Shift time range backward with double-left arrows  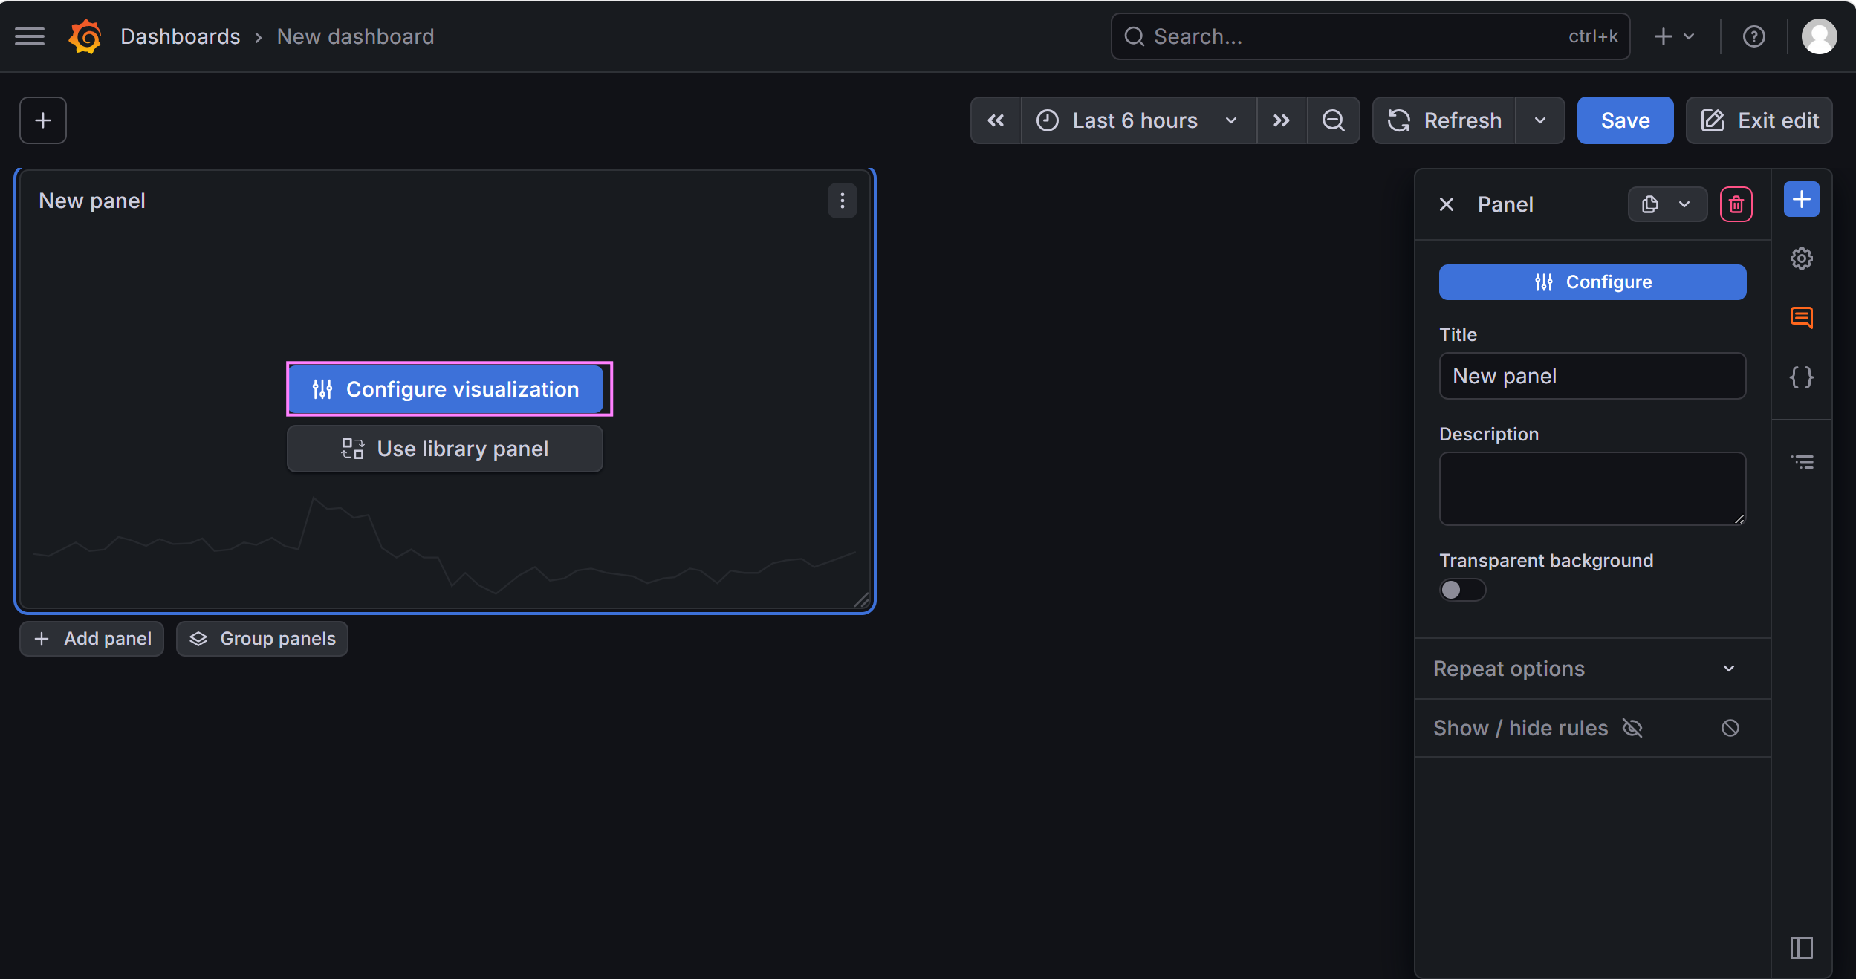pyautogui.click(x=996, y=120)
